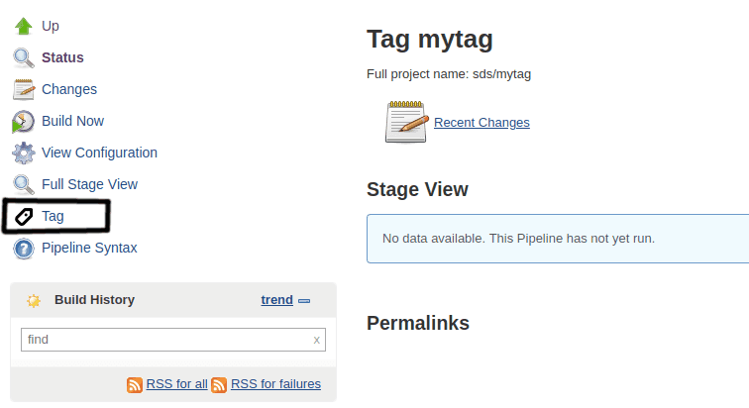Screen dimensions: 749x408
Task: Open the Build History trend link
Action: coord(276,299)
